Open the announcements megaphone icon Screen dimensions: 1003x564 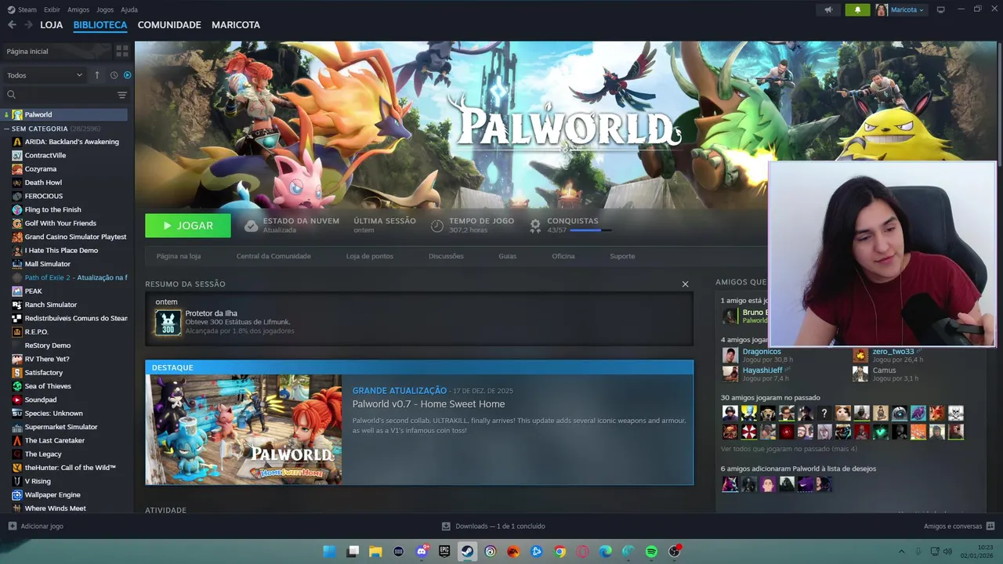click(x=828, y=9)
